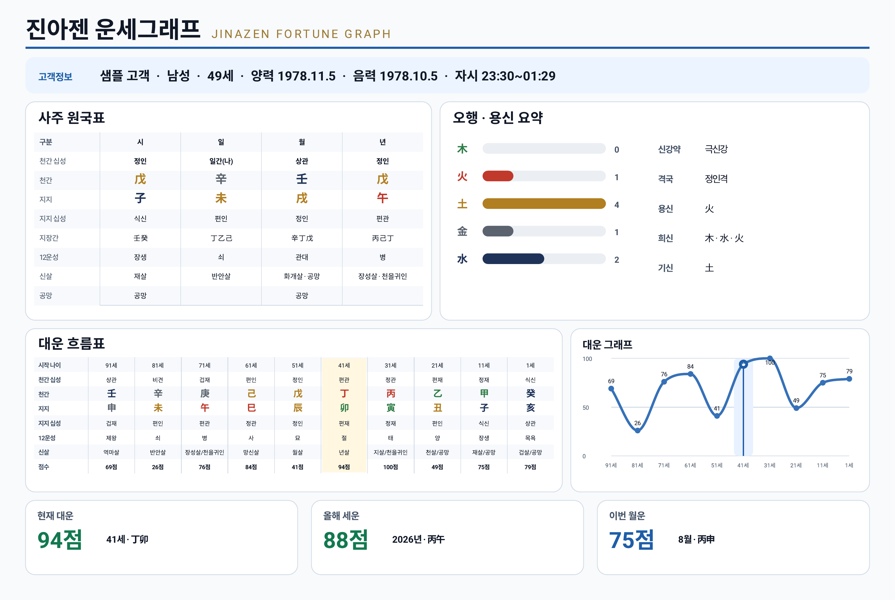Click the 일간(나) cell
This screenshot has height=600, width=895.
(x=221, y=161)
